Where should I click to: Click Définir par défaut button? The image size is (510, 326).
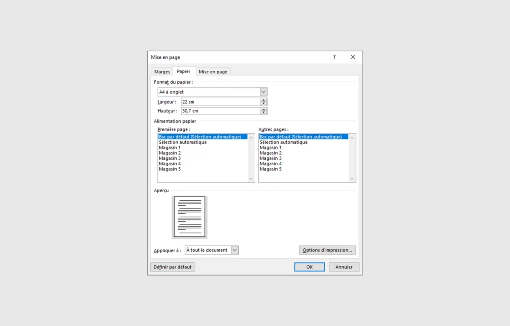point(173,267)
